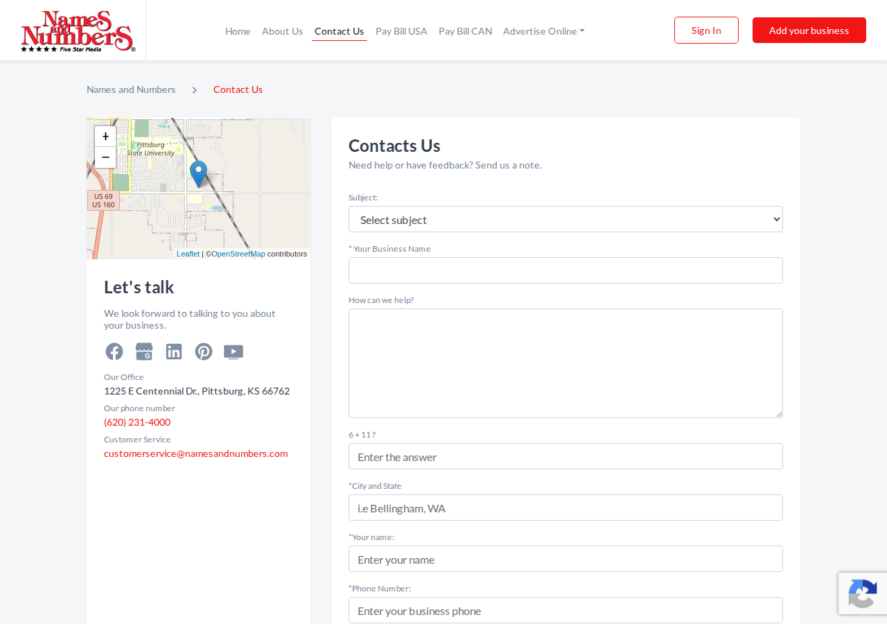This screenshot has width=887, height=624.
Task: Open the Google Business store icon
Action: 144,352
